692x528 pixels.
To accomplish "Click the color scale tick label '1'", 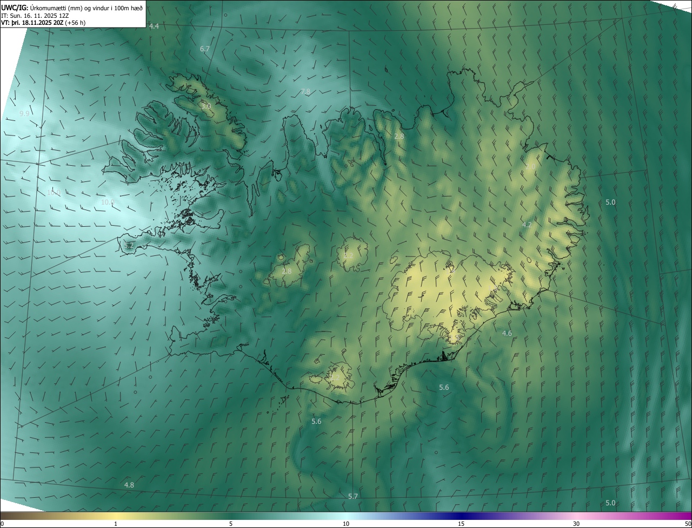I will (x=116, y=524).
